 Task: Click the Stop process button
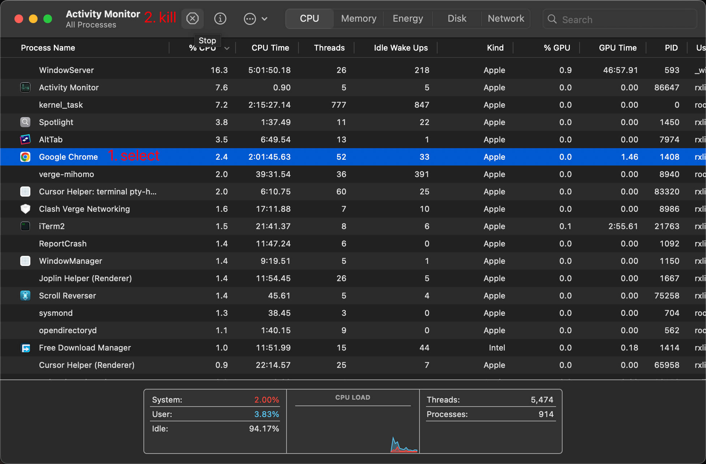click(x=192, y=18)
